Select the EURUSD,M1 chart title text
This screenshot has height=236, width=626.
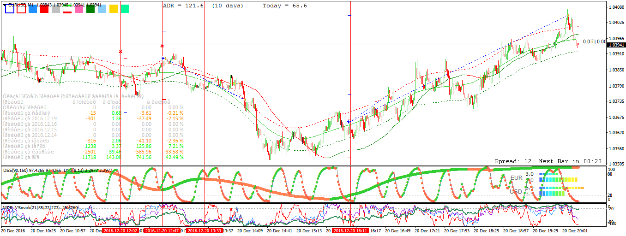pos(21,5)
